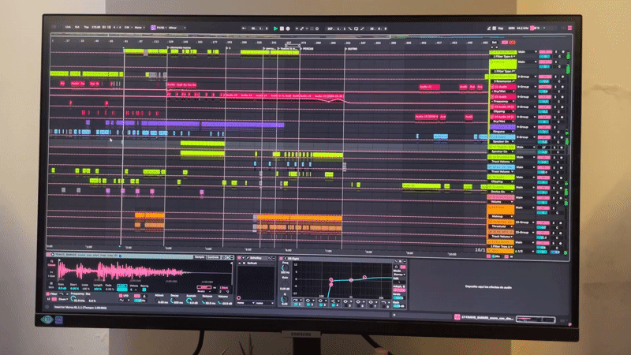The image size is (631, 355).
Task: Arm the Arrangement Record button
Action: (288, 28)
